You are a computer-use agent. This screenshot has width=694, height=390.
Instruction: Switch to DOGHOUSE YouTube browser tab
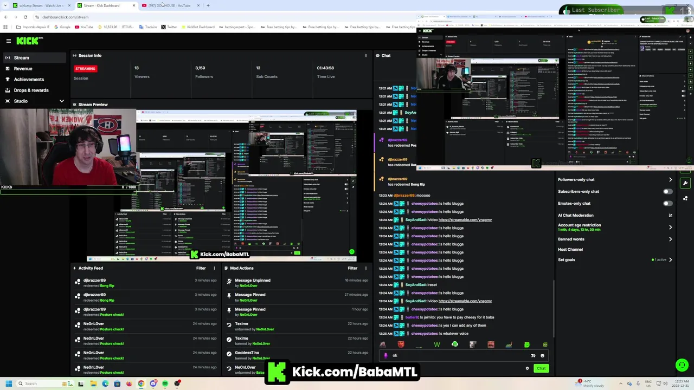click(170, 5)
